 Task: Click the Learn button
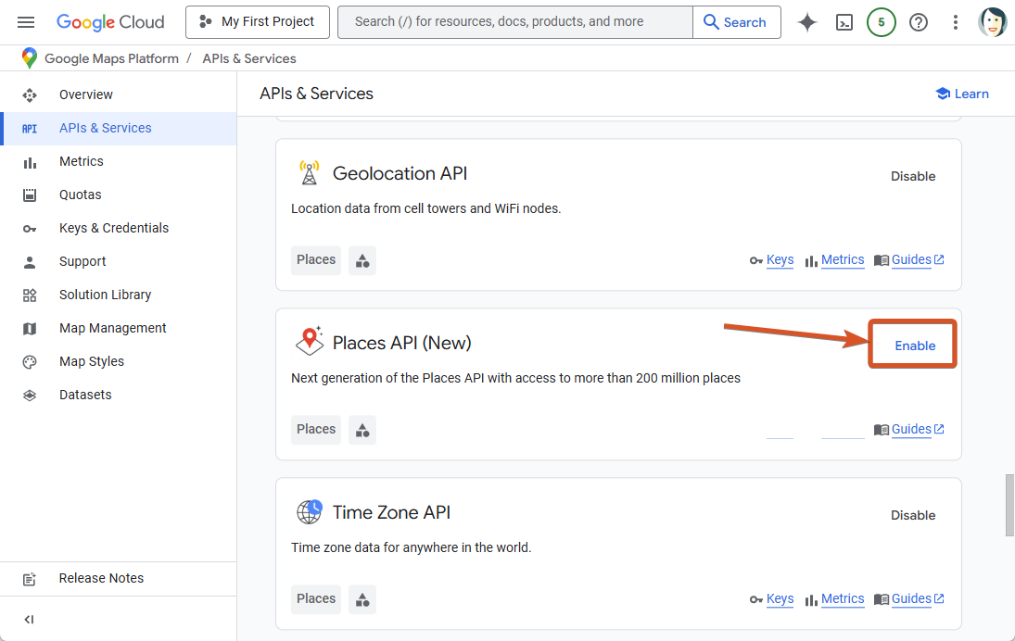pos(962,94)
